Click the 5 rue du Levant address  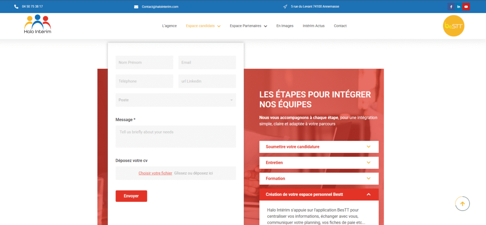pyautogui.click(x=315, y=7)
